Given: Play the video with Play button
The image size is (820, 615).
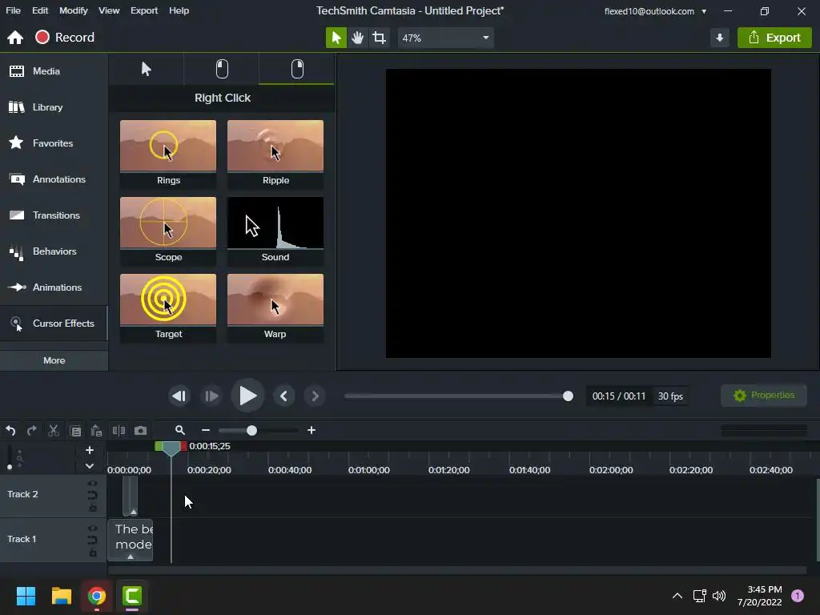Looking at the screenshot, I should pyautogui.click(x=248, y=396).
